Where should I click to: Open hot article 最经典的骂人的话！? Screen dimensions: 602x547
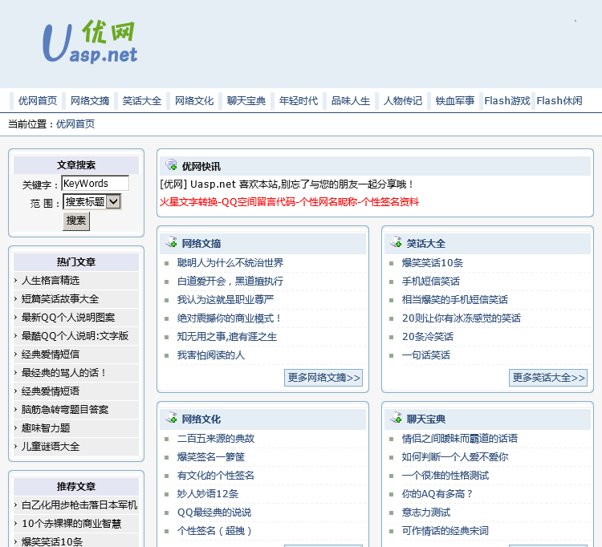[x=63, y=372]
